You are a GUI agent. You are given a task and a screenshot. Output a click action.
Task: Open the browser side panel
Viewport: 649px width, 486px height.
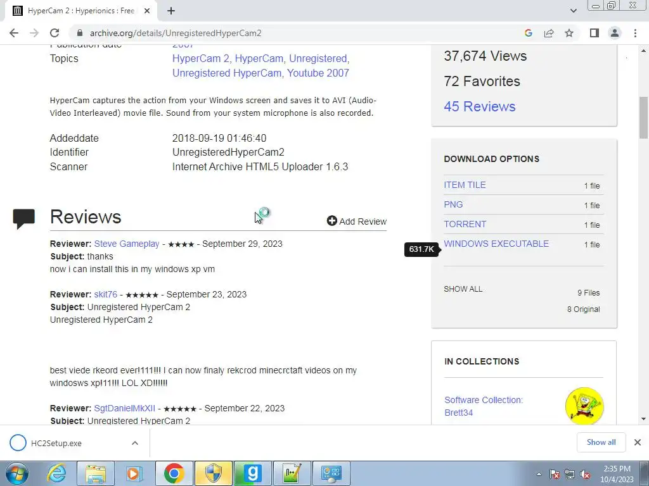(594, 33)
